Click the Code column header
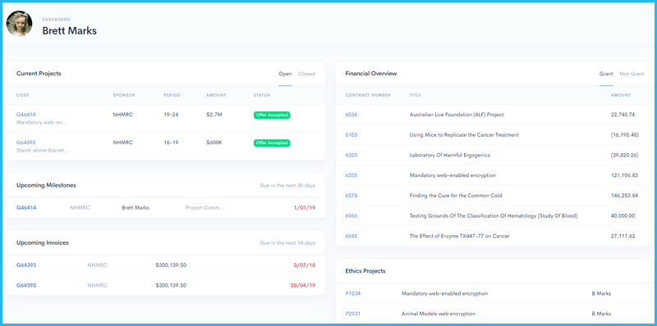657x326 pixels. pyautogui.click(x=23, y=95)
